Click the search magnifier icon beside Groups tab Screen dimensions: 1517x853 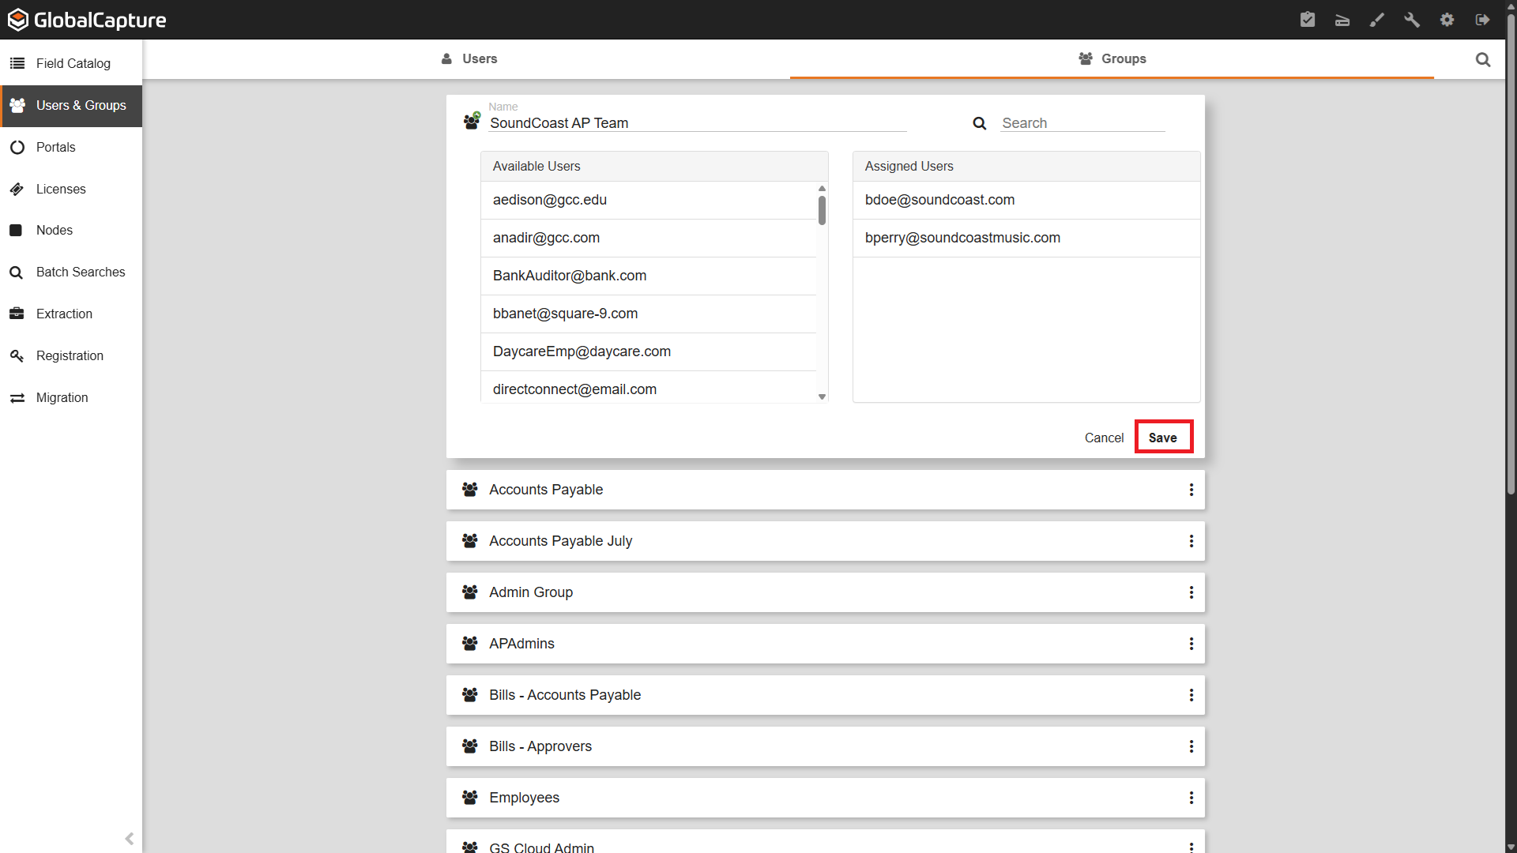coord(1483,59)
